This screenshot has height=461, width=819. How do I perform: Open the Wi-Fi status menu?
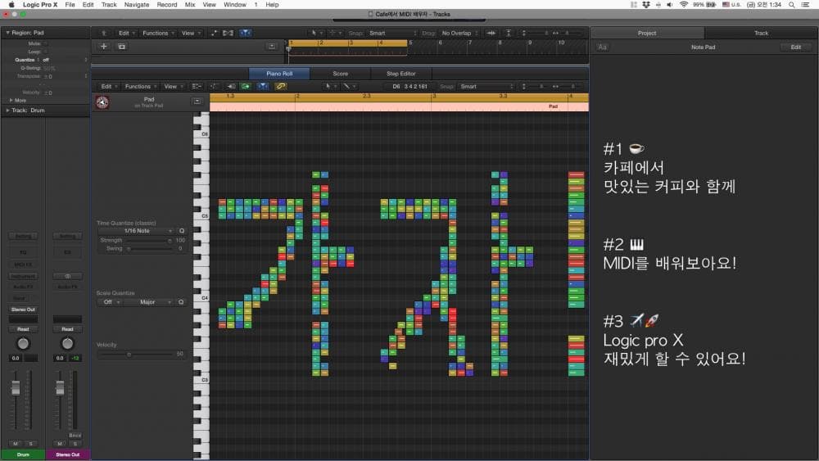[x=684, y=5]
